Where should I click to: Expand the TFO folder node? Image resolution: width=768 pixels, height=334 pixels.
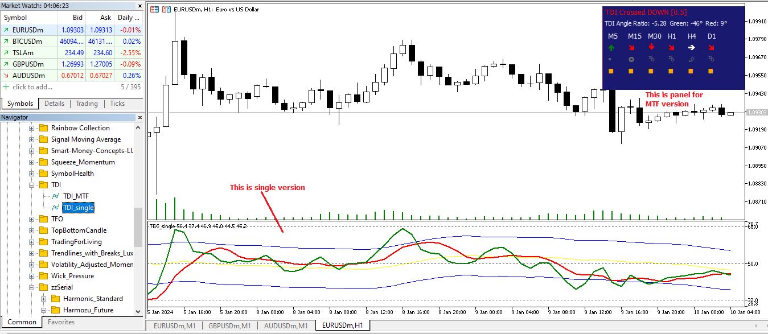click(32, 219)
